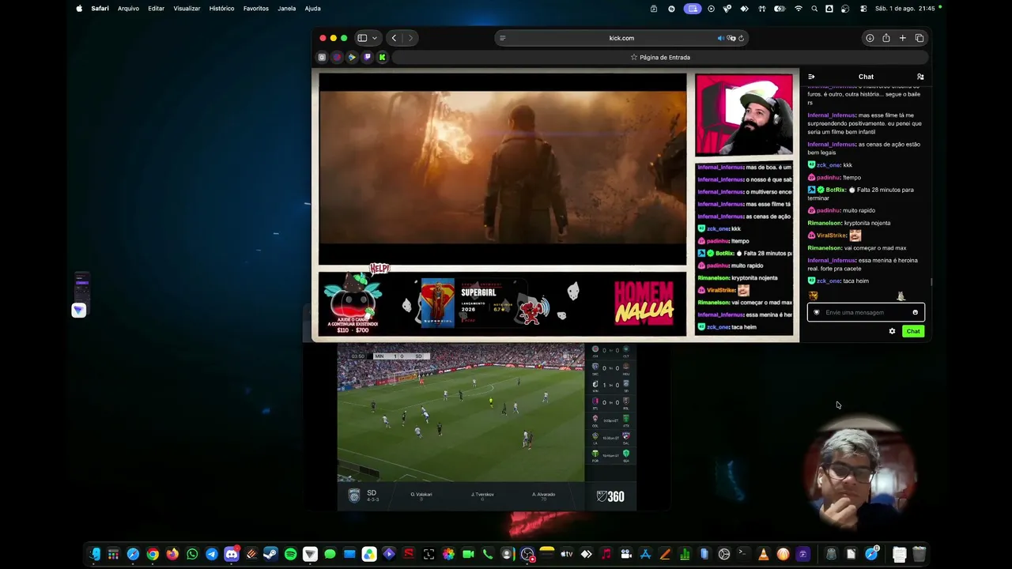Click the BotRix username in chat
1012x569 pixels.
click(836, 190)
